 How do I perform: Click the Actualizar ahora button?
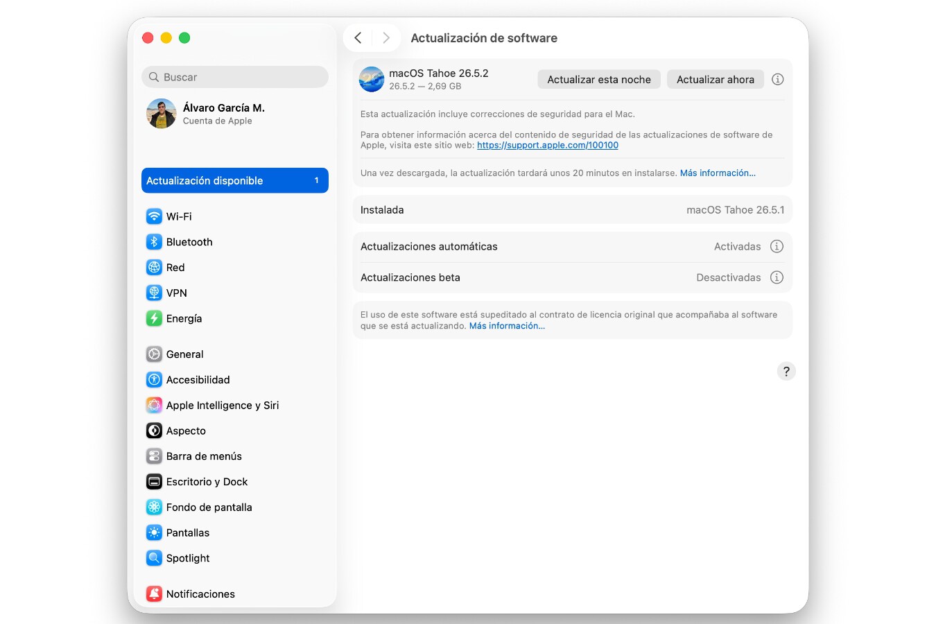(716, 79)
